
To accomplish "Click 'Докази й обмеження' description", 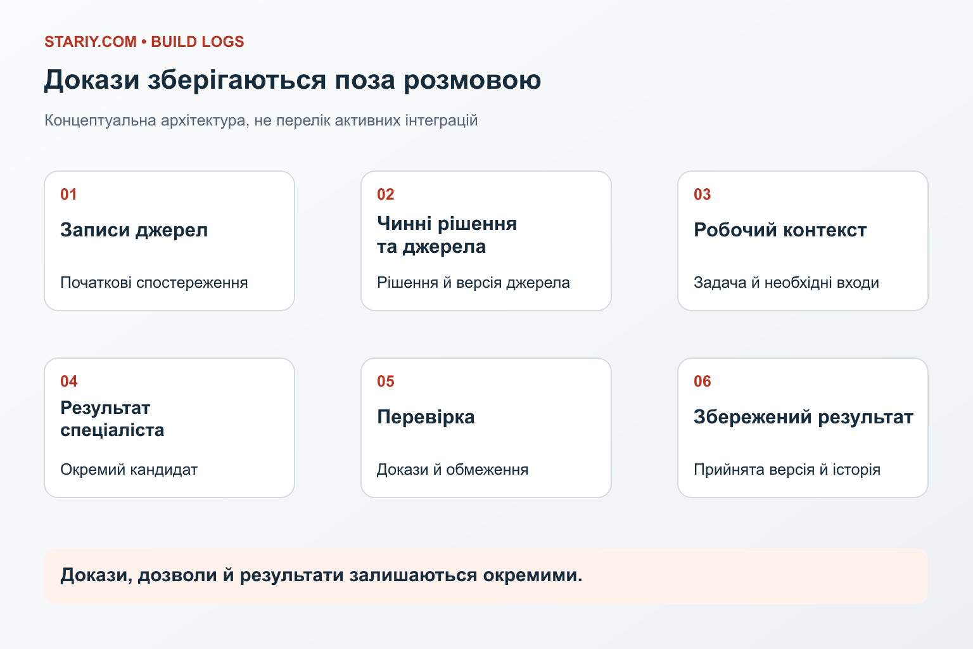I will pyautogui.click(x=452, y=470).
